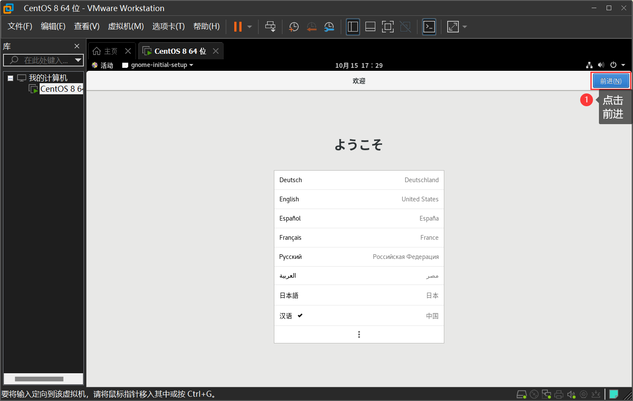
Task: Click the volume icon in GNOME top bar
Action: [x=601, y=65]
